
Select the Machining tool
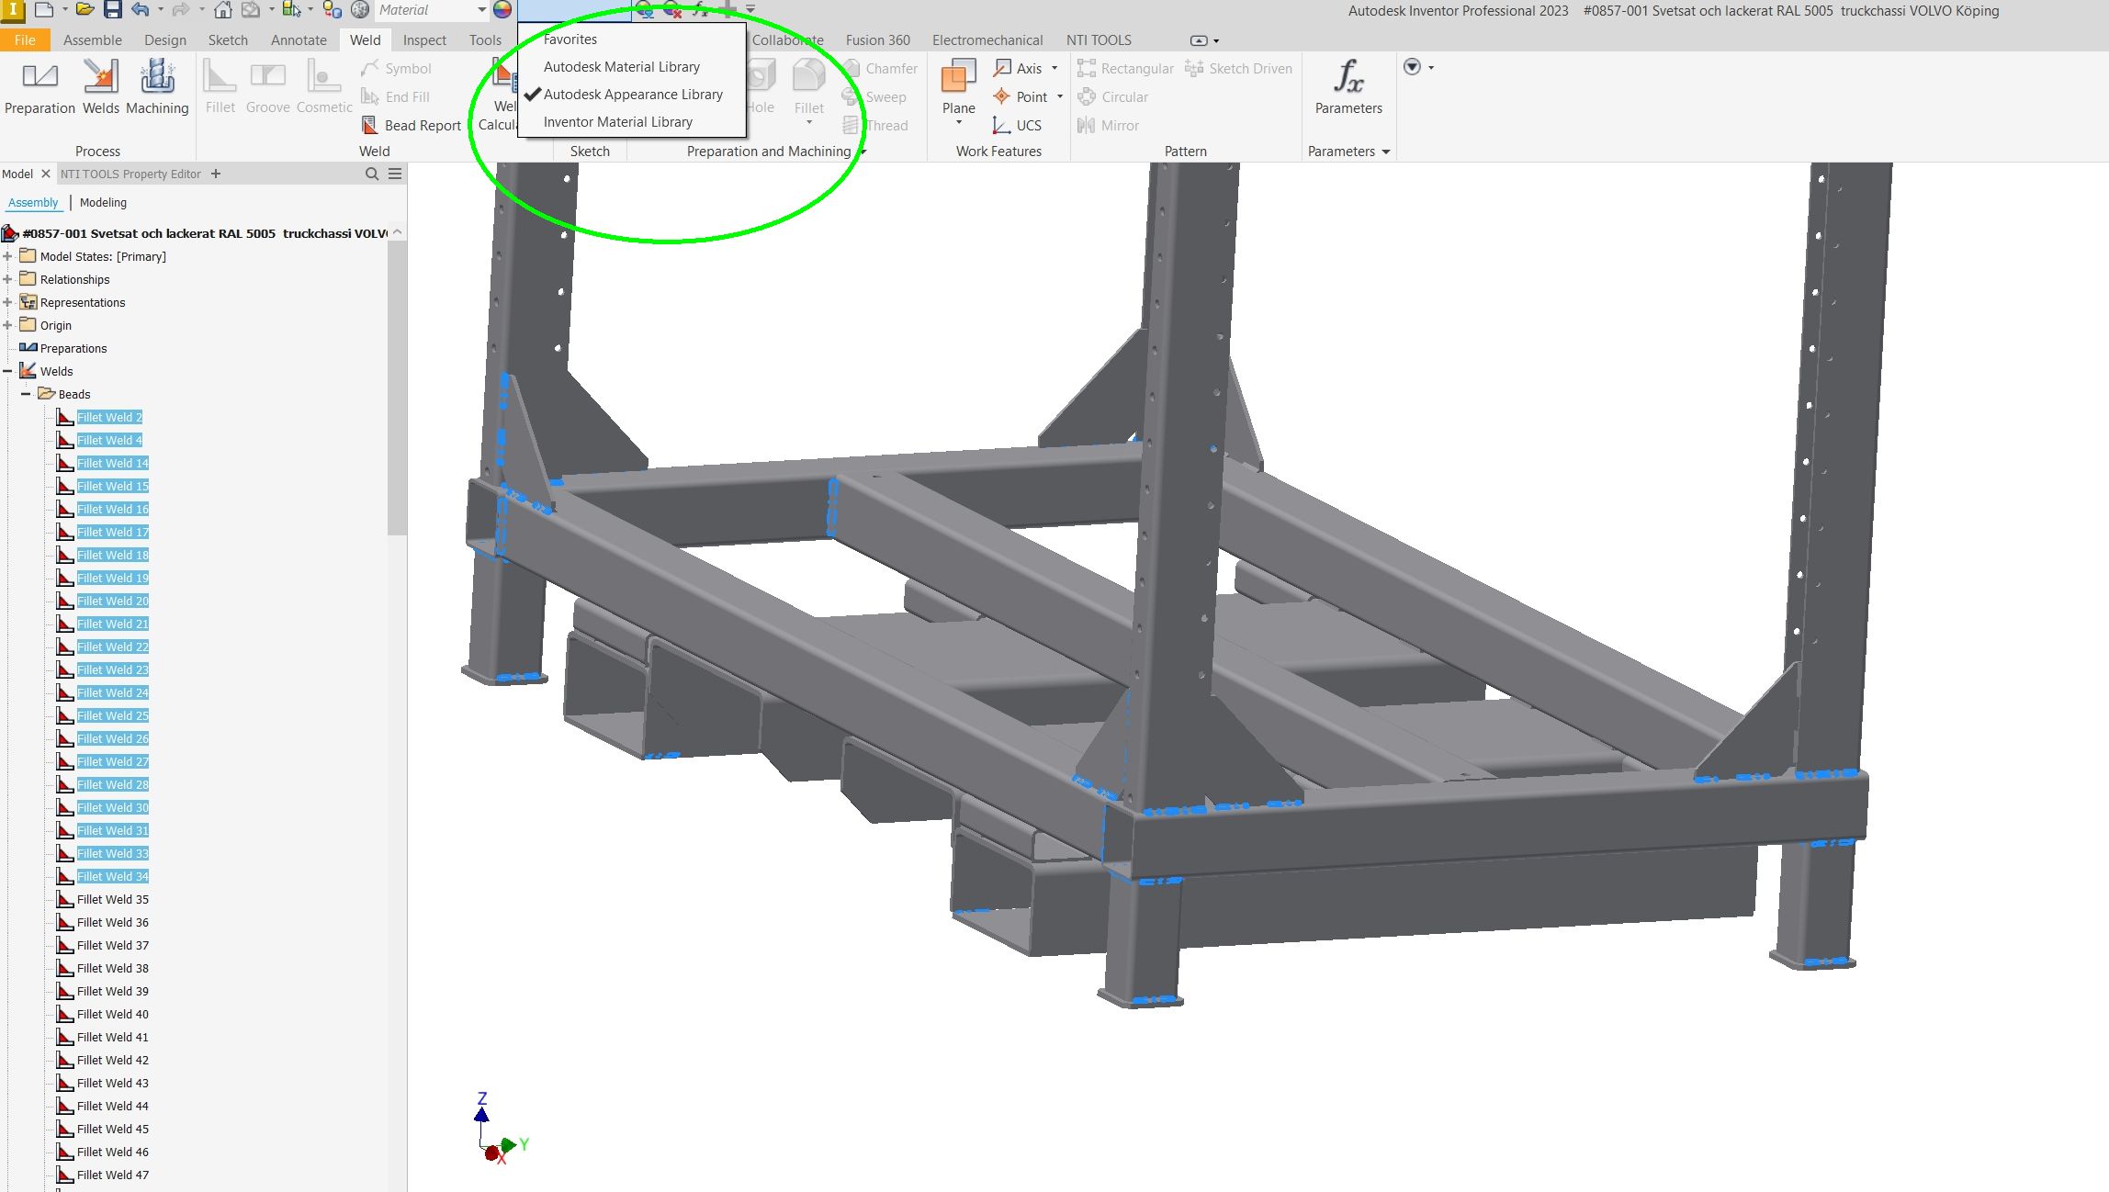pyautogui.click(x=157, y=87)
